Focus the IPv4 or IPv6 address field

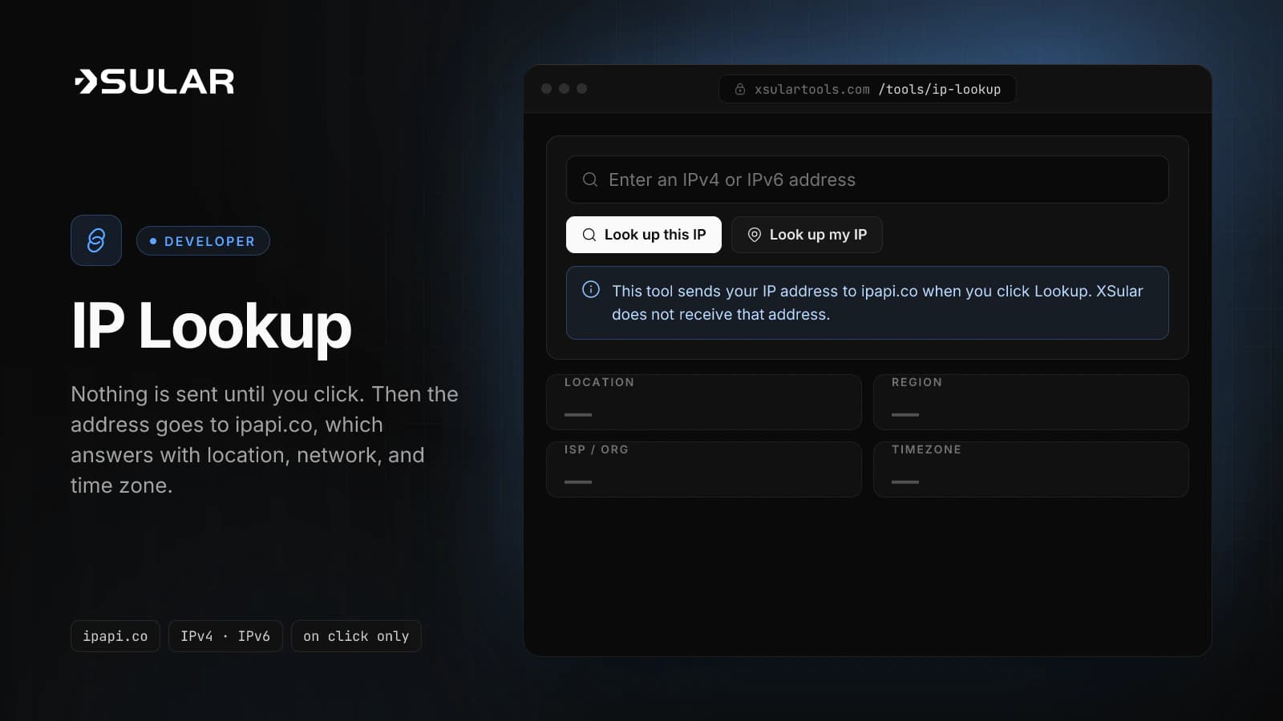pos(868,179)
